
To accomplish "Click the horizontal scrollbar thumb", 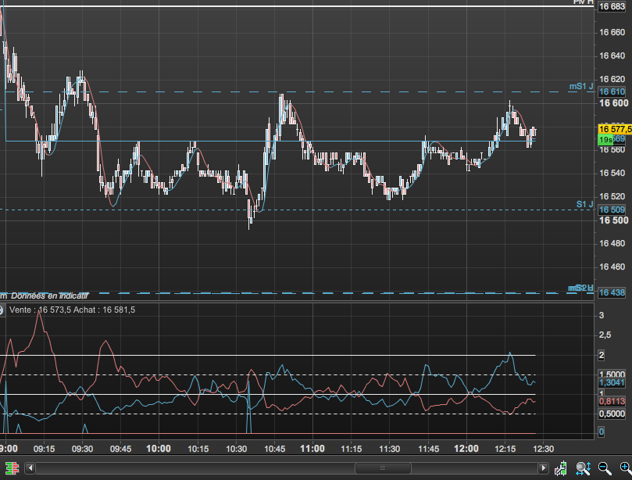I will (x=383, y=468).
